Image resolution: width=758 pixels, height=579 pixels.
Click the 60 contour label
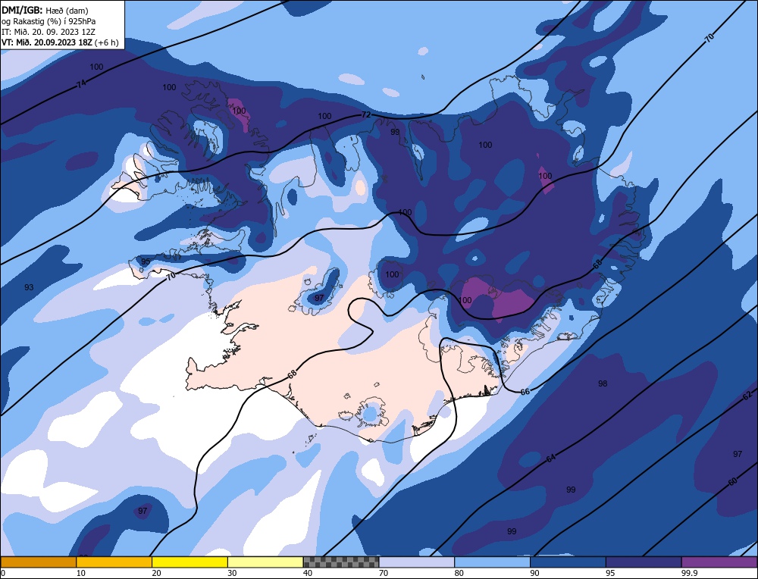tap(732, 481)
